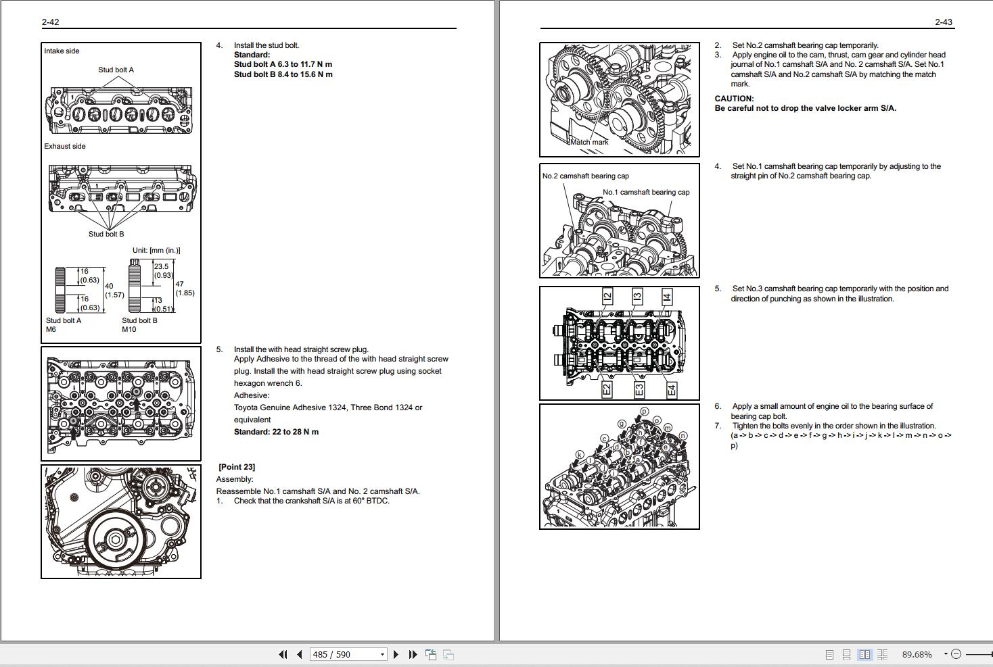This screenshot has width=993, height=667.
Task: Open the page number dropdown
Action: [x=382, y=654]
